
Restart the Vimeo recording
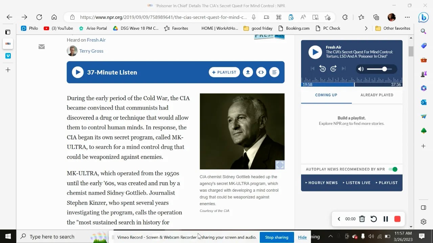click(x=374, y=219)
